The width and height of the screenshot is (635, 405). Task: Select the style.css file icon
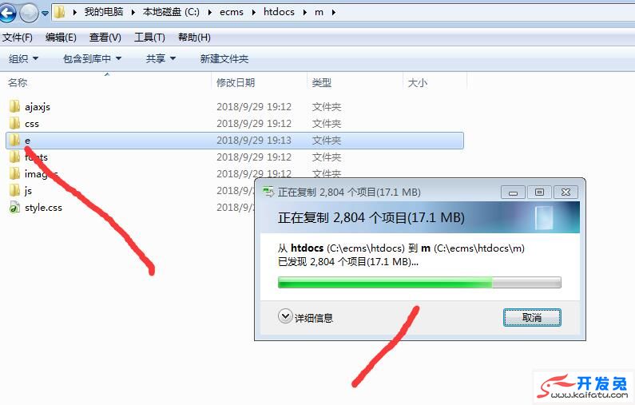pos(14,208)
